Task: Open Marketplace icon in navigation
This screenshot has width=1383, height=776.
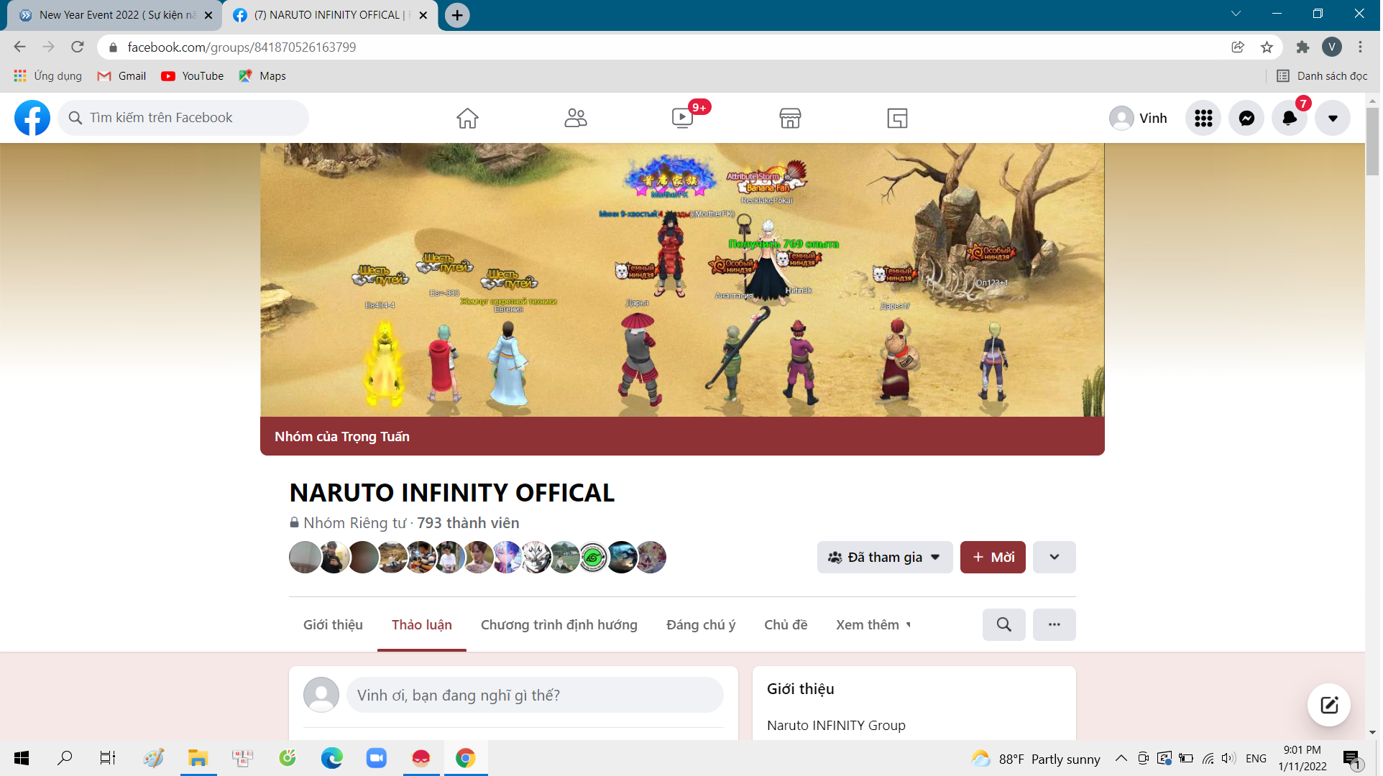Action: tap(790, 118)
